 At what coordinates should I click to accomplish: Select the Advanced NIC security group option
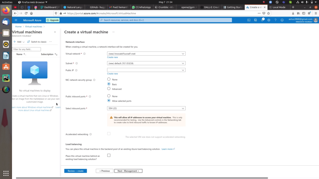click(x=109, y=89)
